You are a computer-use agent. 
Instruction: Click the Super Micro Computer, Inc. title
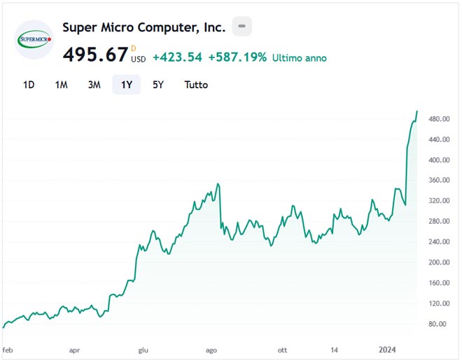click(144, 27)
